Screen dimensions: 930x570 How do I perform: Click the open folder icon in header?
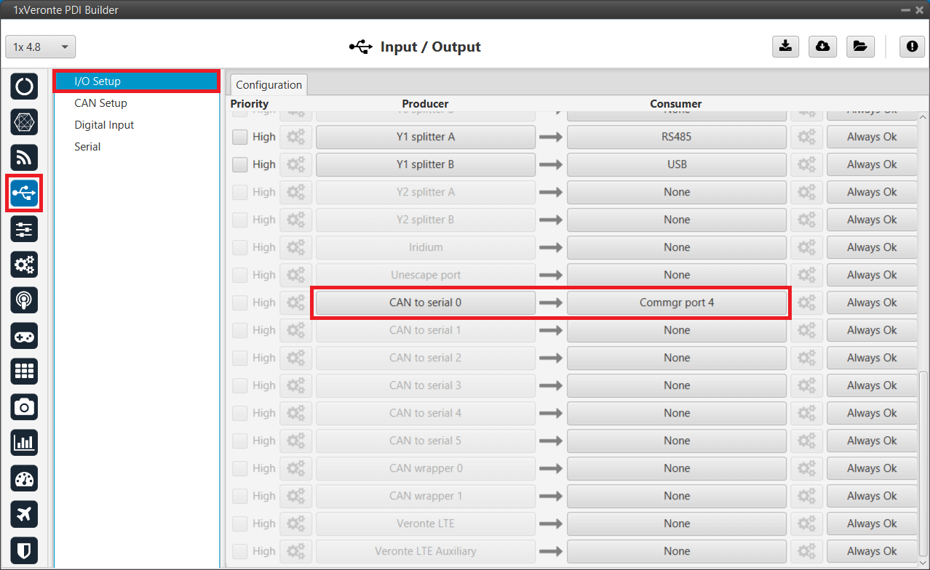coord(860,47)
